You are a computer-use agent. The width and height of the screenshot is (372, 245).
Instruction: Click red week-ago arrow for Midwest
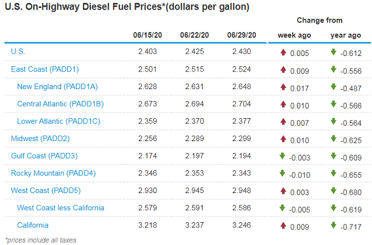[283, 139]
